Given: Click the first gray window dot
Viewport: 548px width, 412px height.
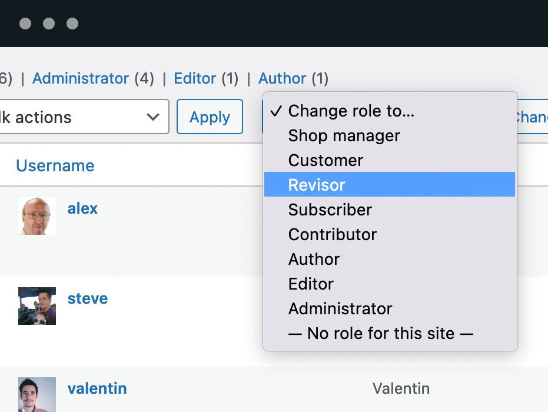Looking at the screenshot, I should pos(25,24).
